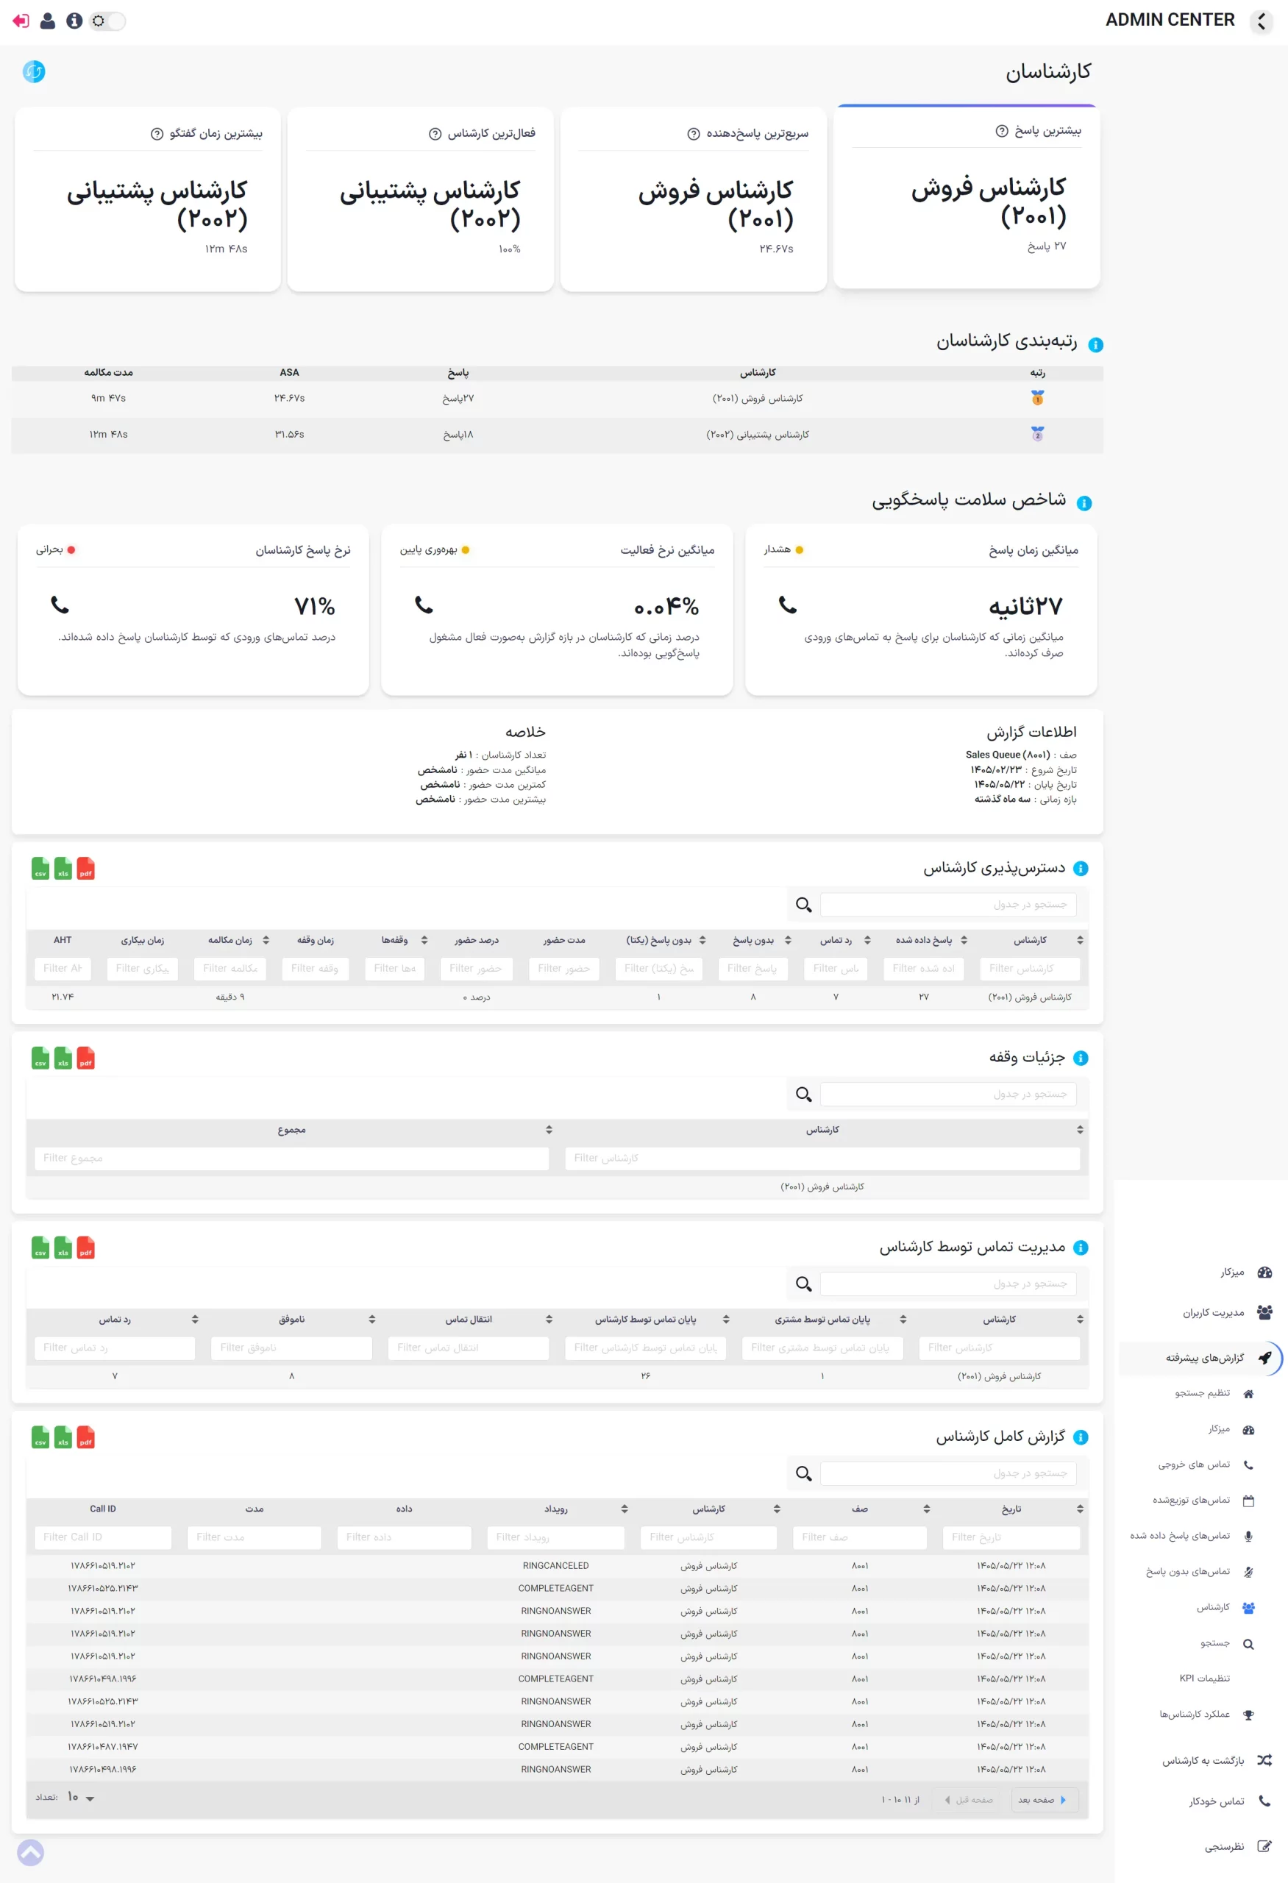Click the logout icon in top bar
This screenshot has width=1288, height=1883.
coord(21,21)
